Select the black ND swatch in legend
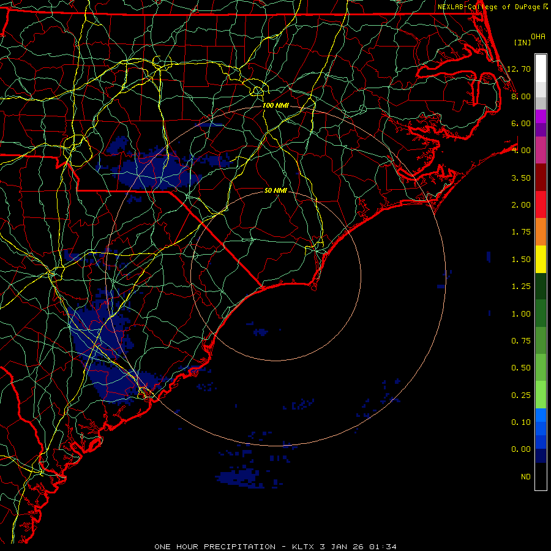 (541, 476)
